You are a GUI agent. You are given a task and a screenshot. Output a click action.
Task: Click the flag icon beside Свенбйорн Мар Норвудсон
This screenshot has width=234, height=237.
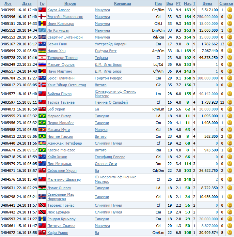(x=42, y=197)
